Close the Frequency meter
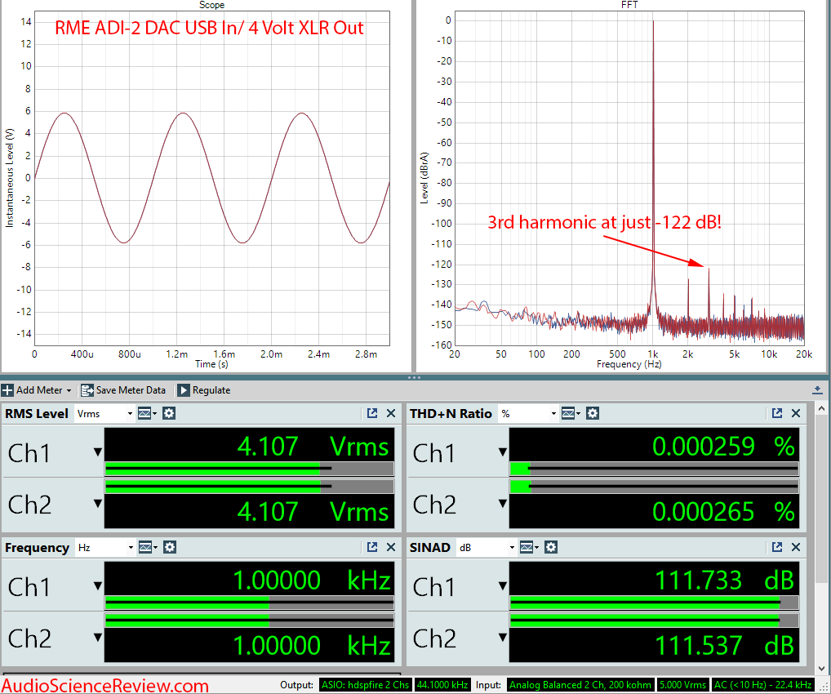The width and height of the screenshot is (831, 694). (x=391, y=548)
